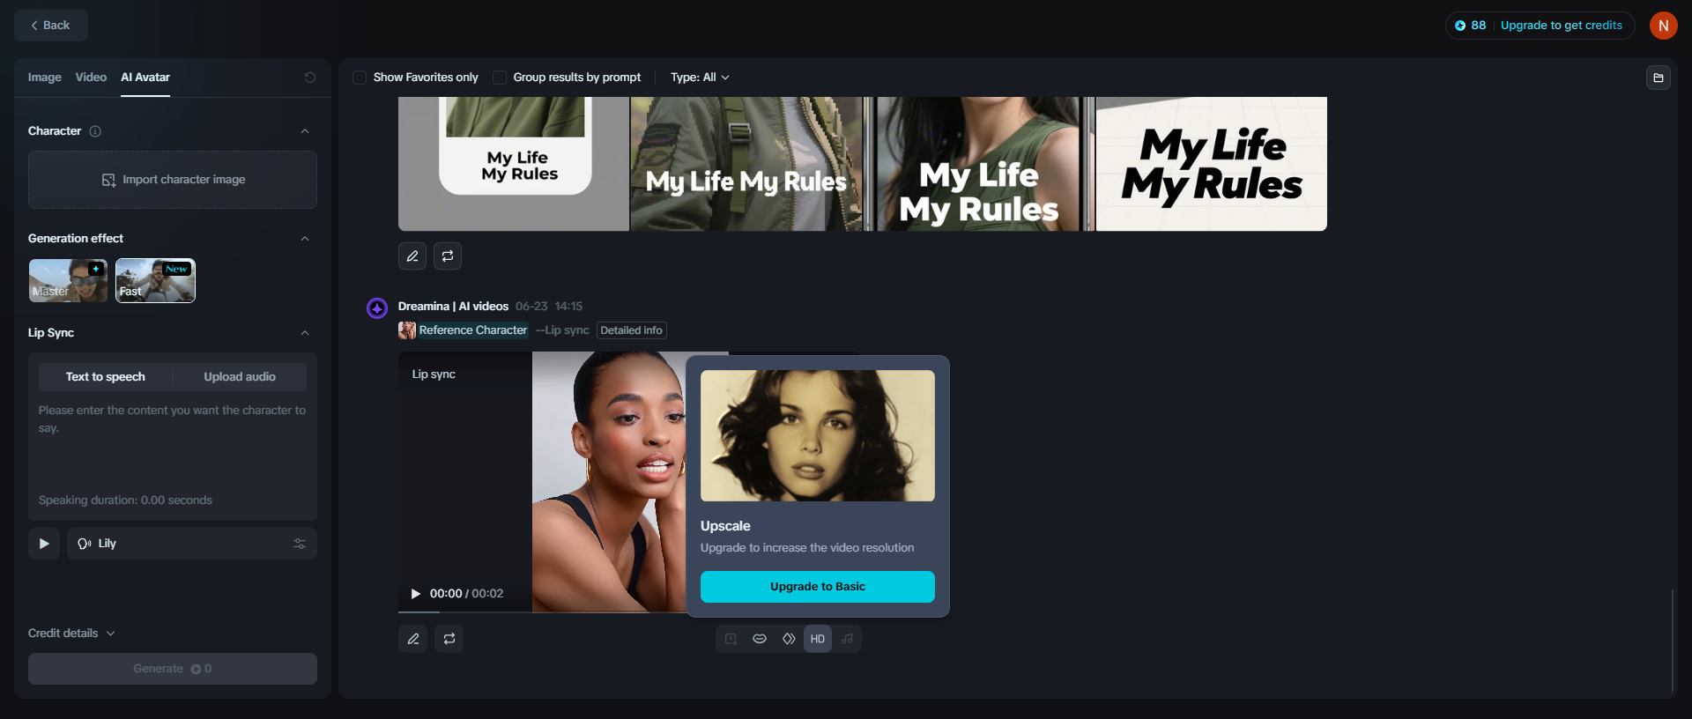Image resolution: width=1692 pixels, height=719 pixels.
Task: Click the Reference Character tag
Action: coord(464,330)
